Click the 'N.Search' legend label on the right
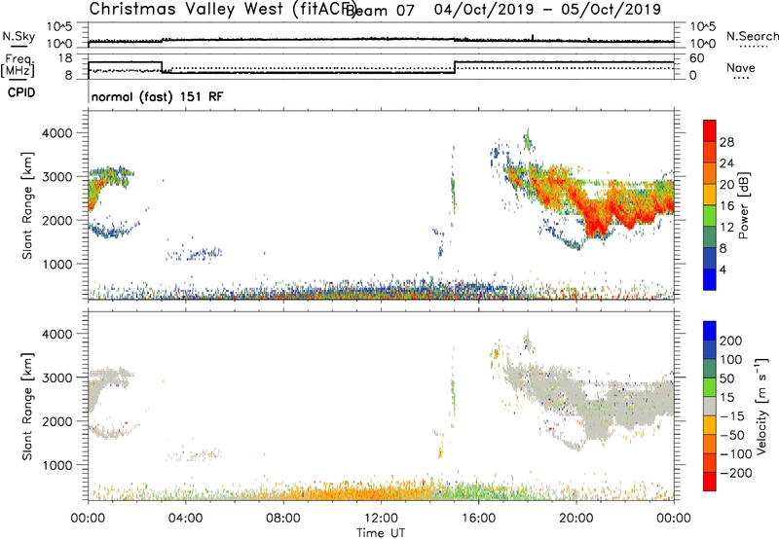Image resolution: width=779 pixels, height=539 pixels. 752,36
